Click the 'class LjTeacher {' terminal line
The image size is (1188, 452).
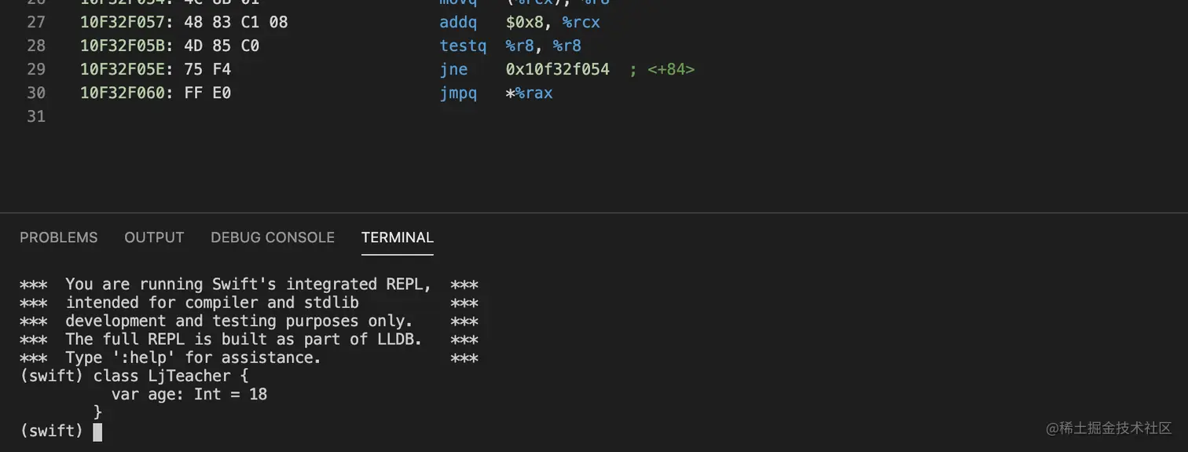coord(170,376)
